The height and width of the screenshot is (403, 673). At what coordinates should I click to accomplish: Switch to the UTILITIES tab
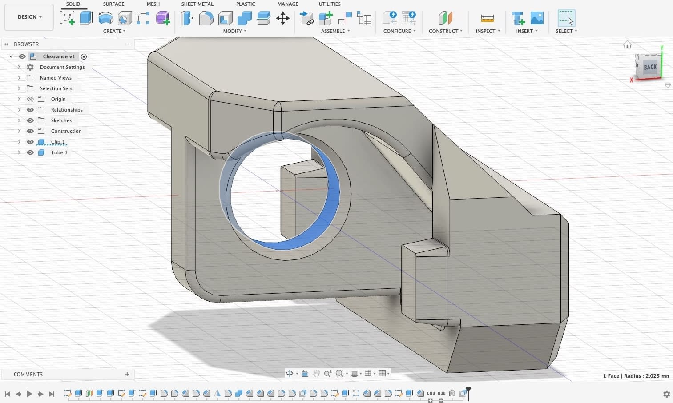point(330,4)
